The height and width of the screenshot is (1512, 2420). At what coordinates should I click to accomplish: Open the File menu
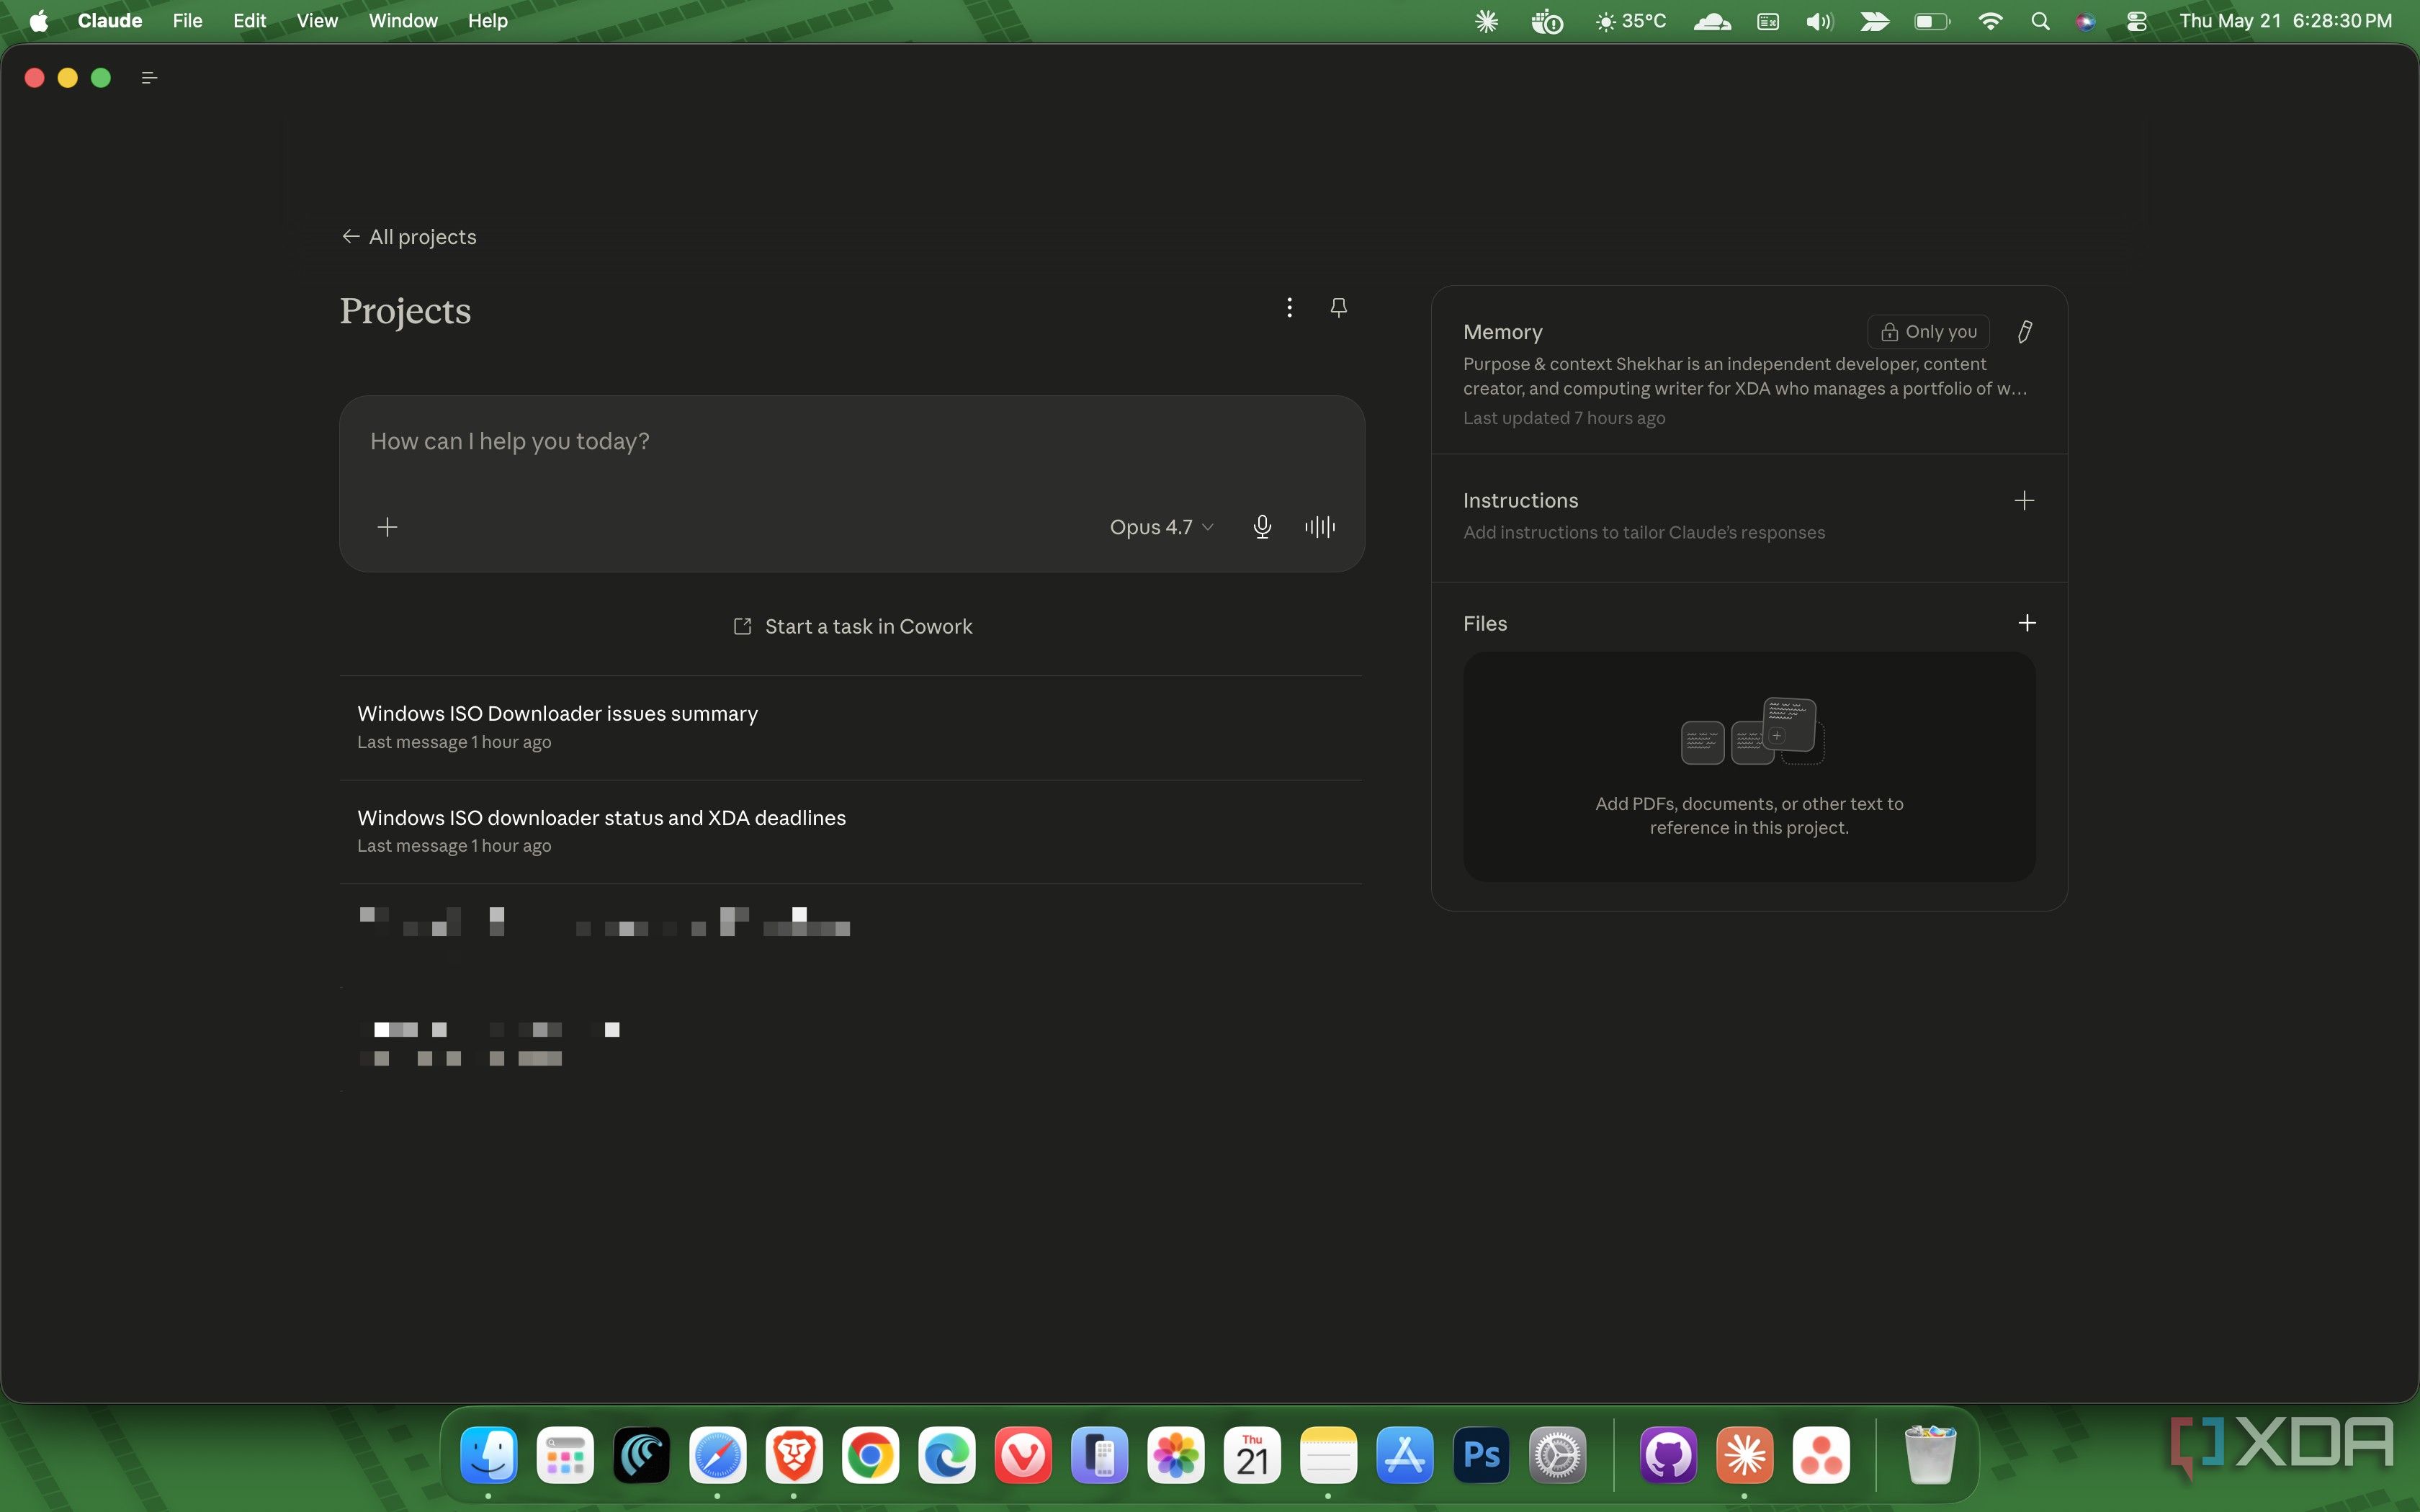(187, 21)
